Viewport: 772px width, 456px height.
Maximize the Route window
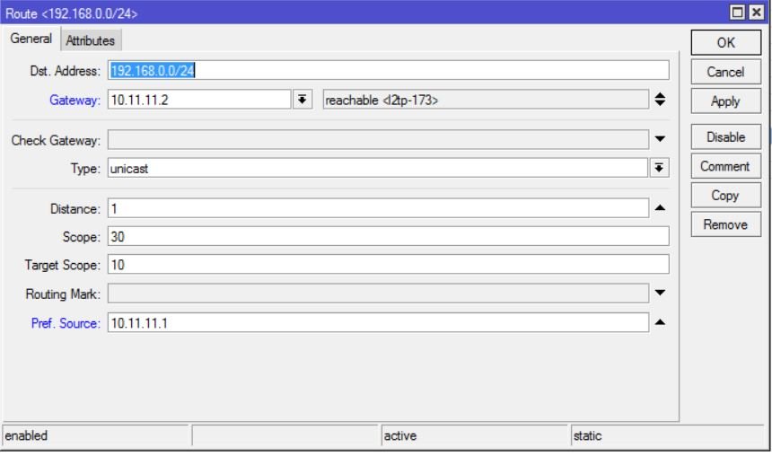click(x=737, y=12)
